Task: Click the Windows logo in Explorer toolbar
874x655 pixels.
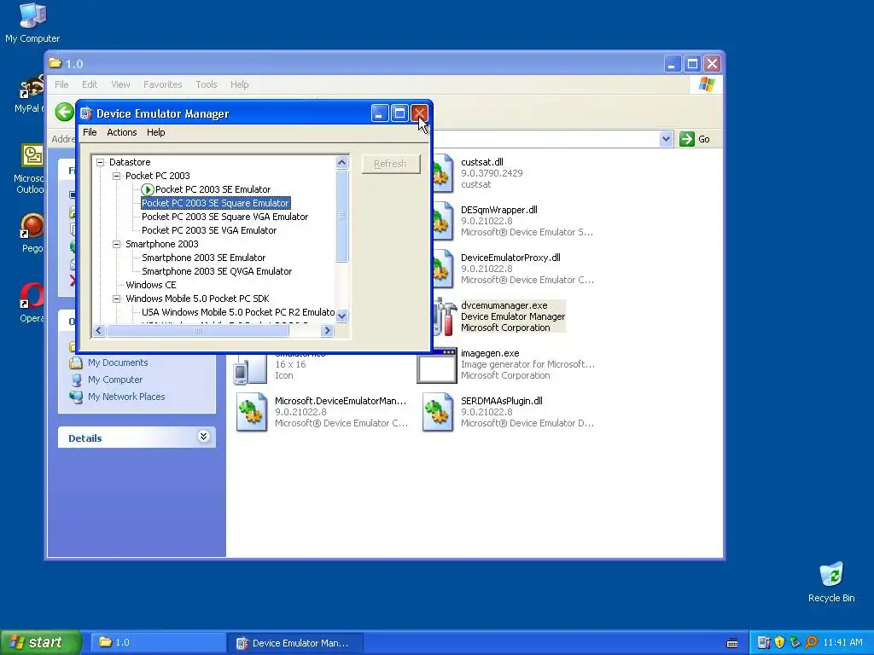Action: pyautogui.click(x=706, y=84)
